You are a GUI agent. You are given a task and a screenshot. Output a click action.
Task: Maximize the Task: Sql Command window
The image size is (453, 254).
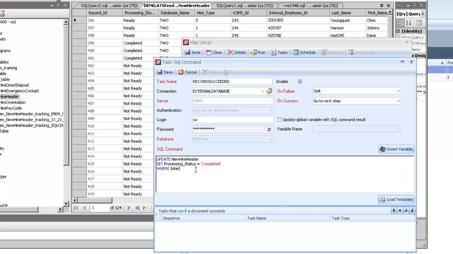pyautogui.click(x=402, y=62)
